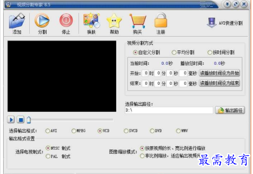Close the 视频分割专家 window
Screen dimensions: 253x174
tap(244, 4)
